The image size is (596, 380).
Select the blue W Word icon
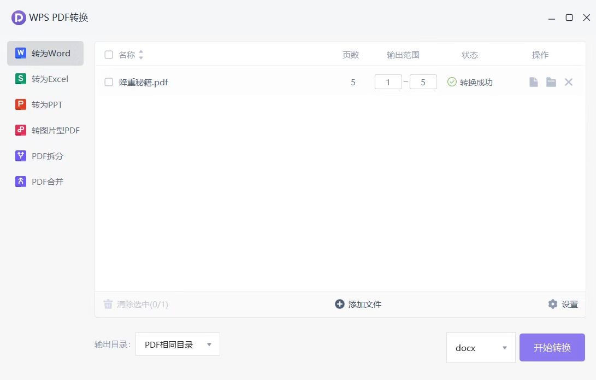21,53
